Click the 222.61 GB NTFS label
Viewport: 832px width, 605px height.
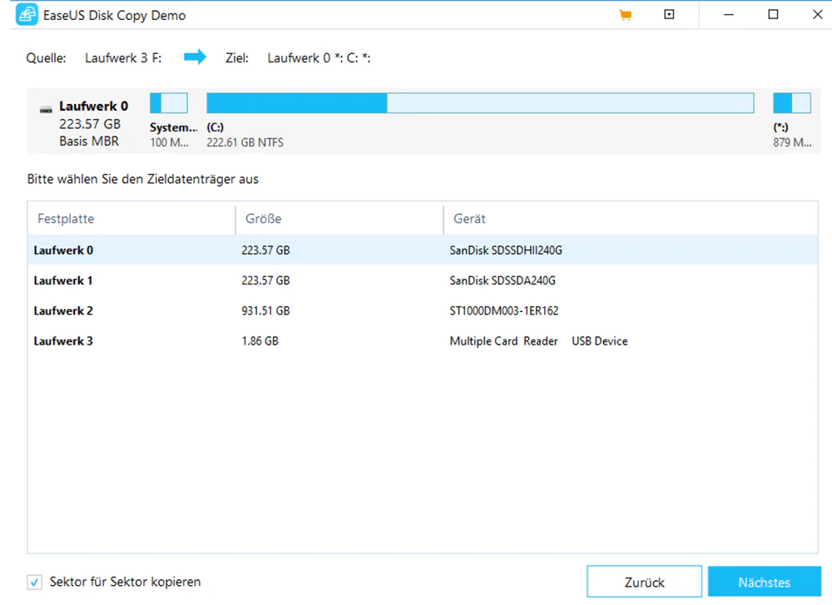point(245,142)
